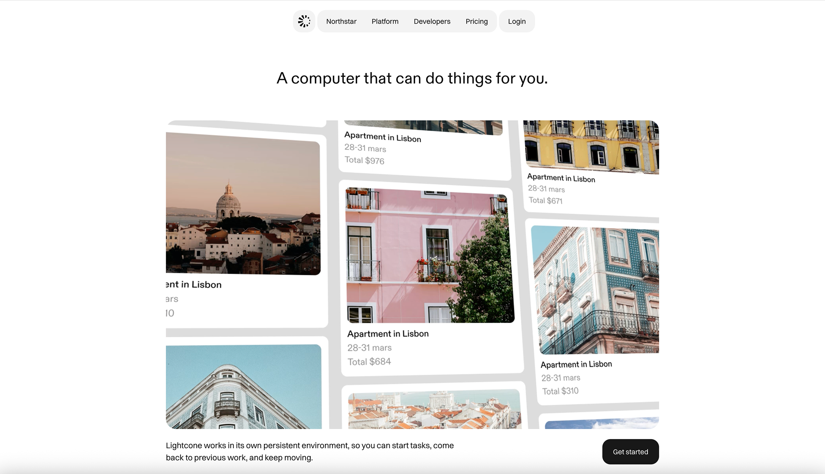This screenshot has width=825, height=474.
Task: Click the 28-31 mars date above Total $310
Action: 560,378
